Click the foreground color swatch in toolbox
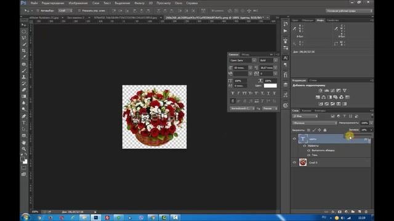 point(23,159)
